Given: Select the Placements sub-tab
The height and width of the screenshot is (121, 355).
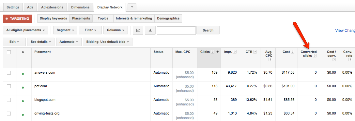Looking at the screenshot, I should pos(81,18).
